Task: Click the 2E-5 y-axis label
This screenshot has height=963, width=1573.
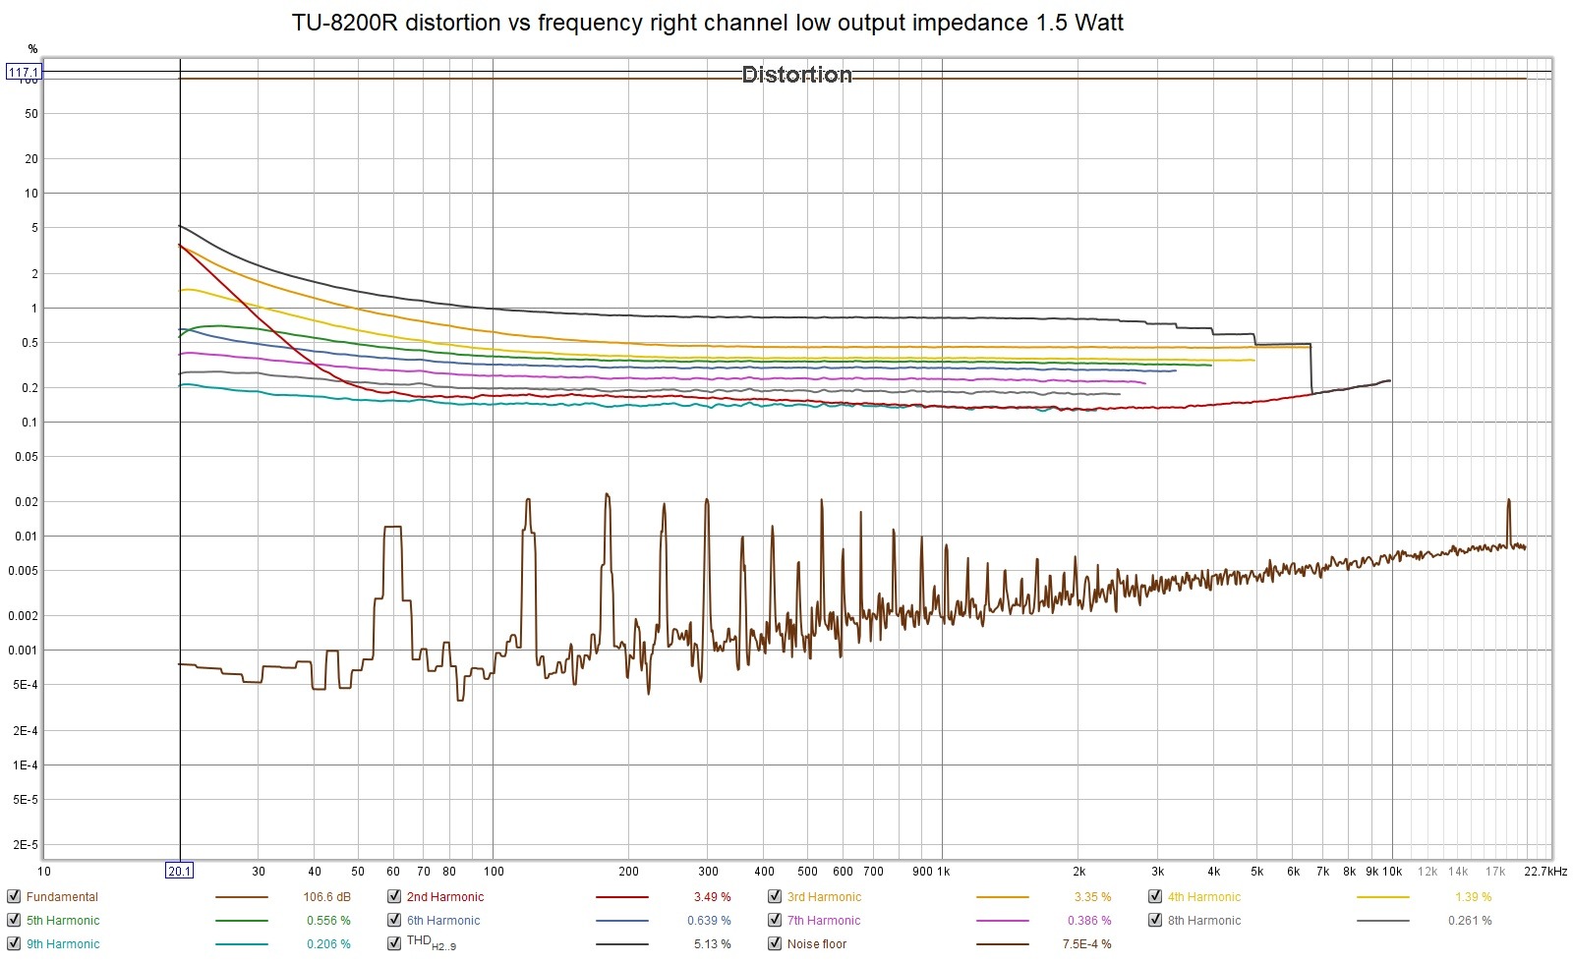Action: [x=26, y=845]
